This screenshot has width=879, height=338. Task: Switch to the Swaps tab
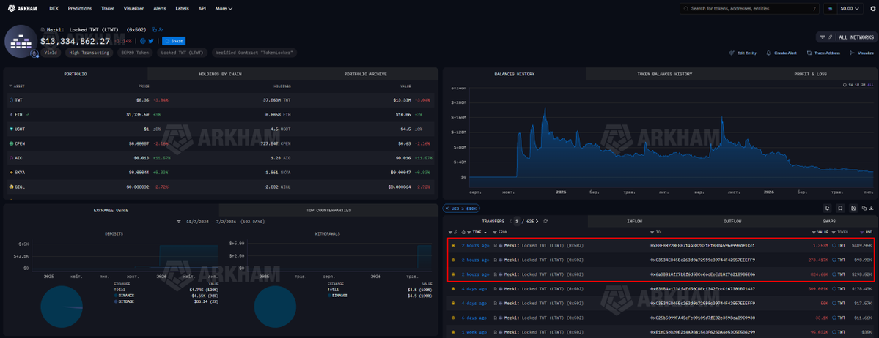pos(830,222)
